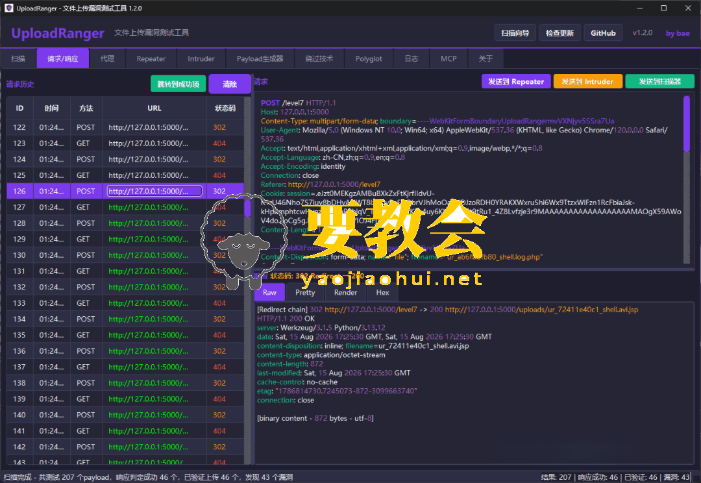The image size is (701, 483).
Task: Switch to the 请求/响应 tab
Action: pos(63,58)
